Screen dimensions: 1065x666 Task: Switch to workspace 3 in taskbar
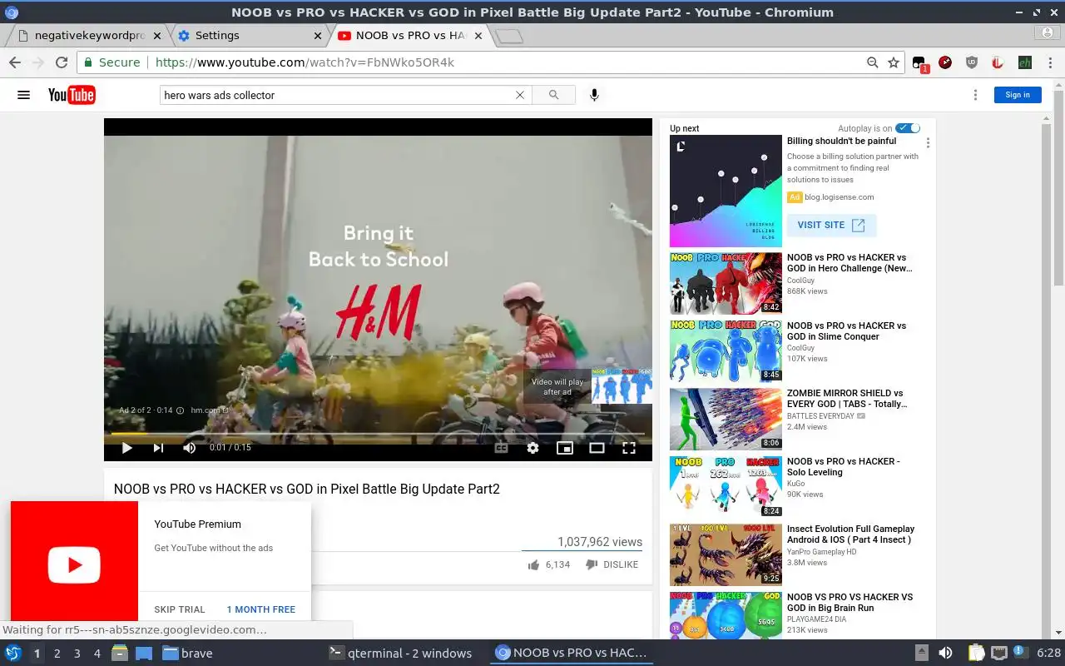77,654
